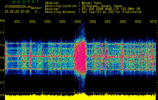Click the 0203 time marker
This screenshot has width=158, height=100.
(x=47, y=21)
